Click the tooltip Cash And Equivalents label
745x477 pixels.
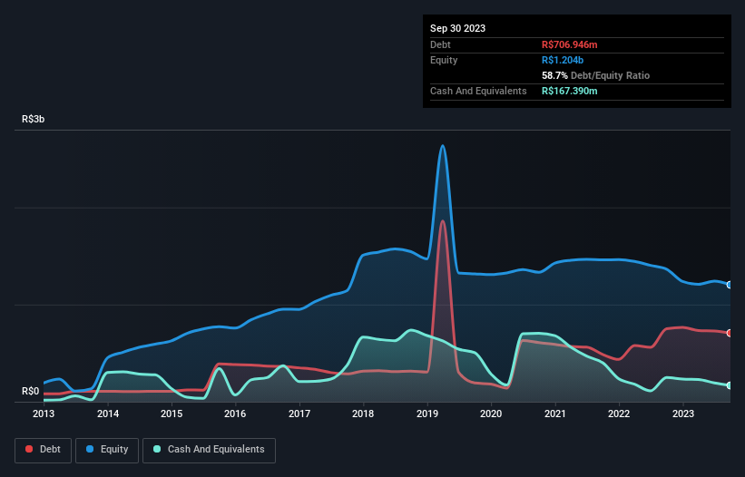click(478, 91)
